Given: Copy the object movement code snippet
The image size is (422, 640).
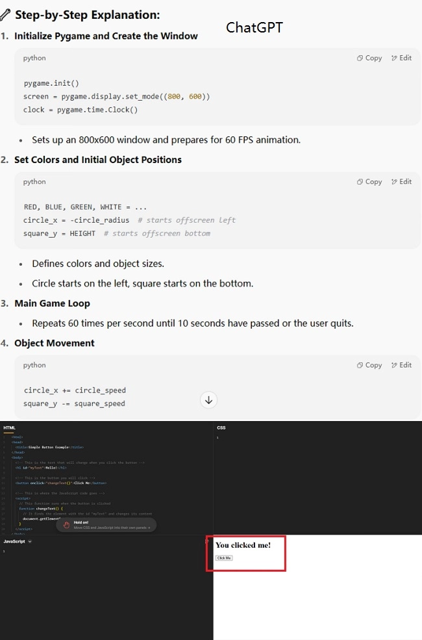Looking at the screenshot, I should (369, 365).
